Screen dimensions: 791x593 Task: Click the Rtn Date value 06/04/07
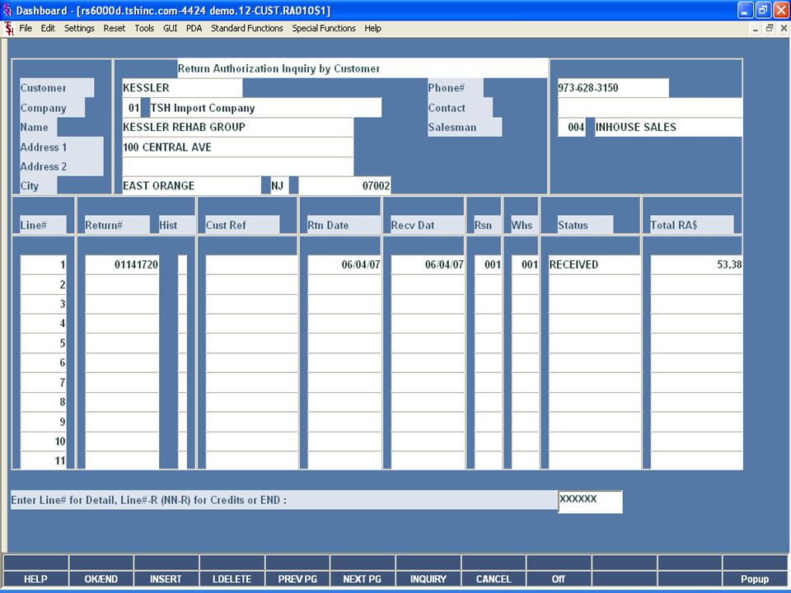[344, 264]
